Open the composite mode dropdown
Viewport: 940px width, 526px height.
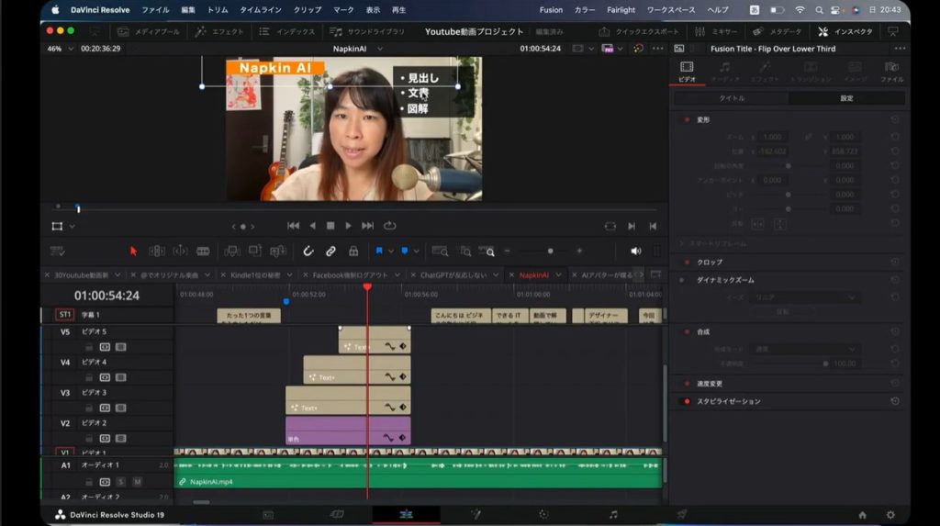pos(806,349)
